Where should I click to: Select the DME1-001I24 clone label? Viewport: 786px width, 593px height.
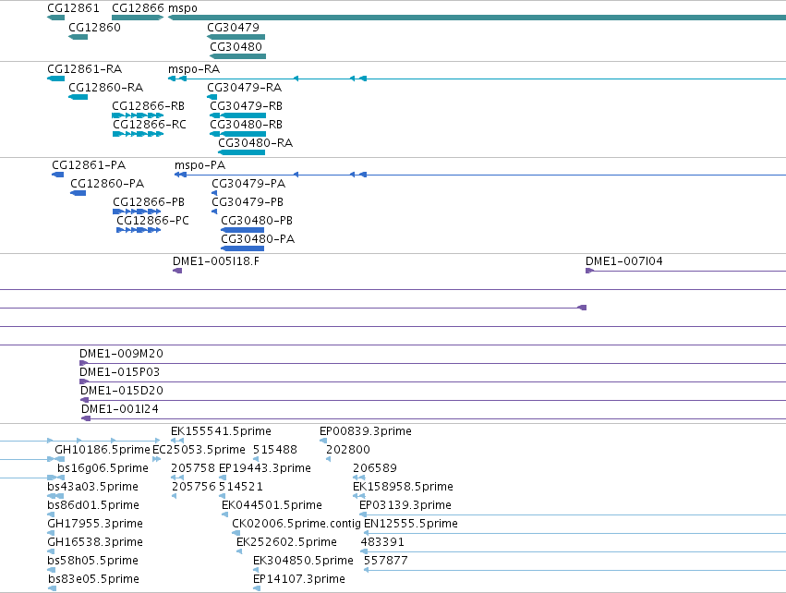click(120, 409)
